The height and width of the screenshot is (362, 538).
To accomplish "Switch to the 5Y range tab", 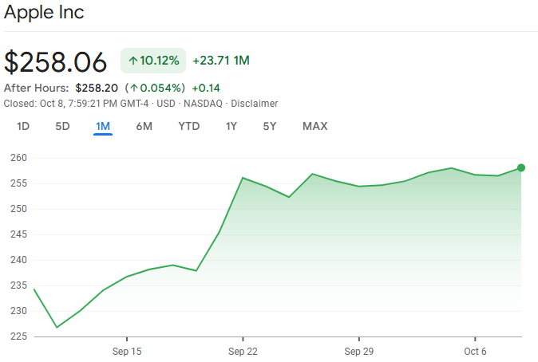I will pos(270,126).
